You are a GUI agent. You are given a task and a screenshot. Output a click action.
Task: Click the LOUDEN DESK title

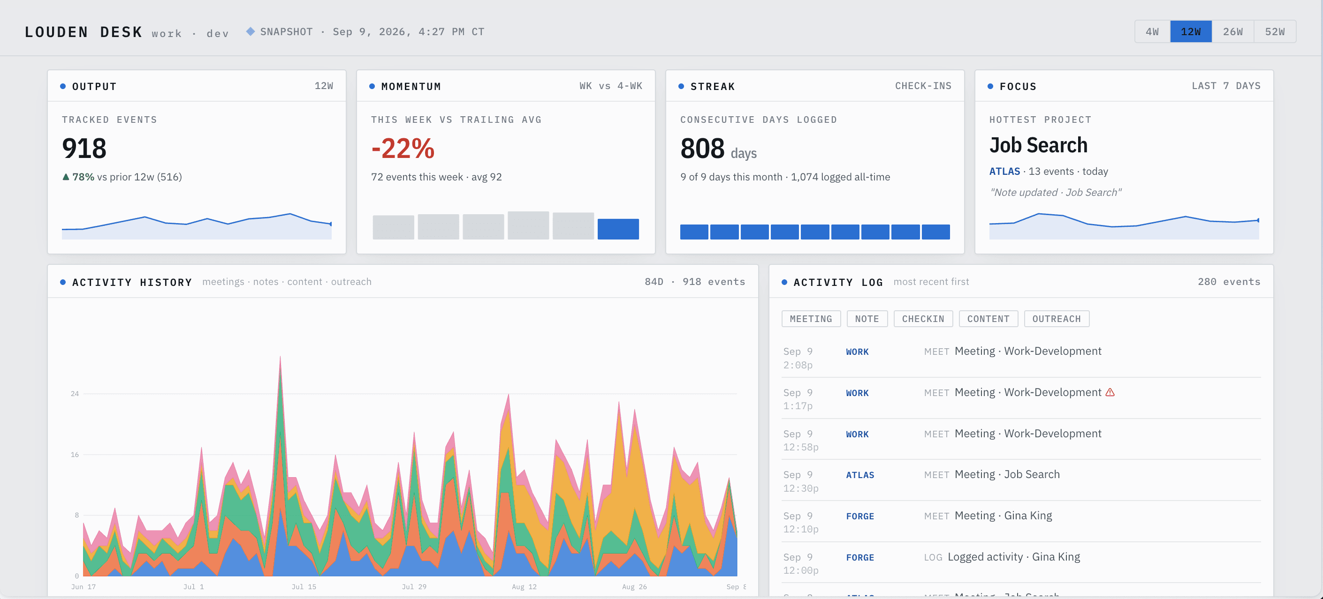click(x=84, y=32)
